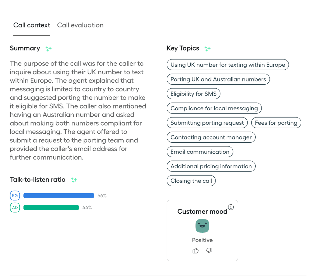312x276 pixels.
Task: Select the Contacting account manager topic
Action: [211, 137]
